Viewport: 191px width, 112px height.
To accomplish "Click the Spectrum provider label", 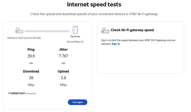I will click(x=75, y=36).
